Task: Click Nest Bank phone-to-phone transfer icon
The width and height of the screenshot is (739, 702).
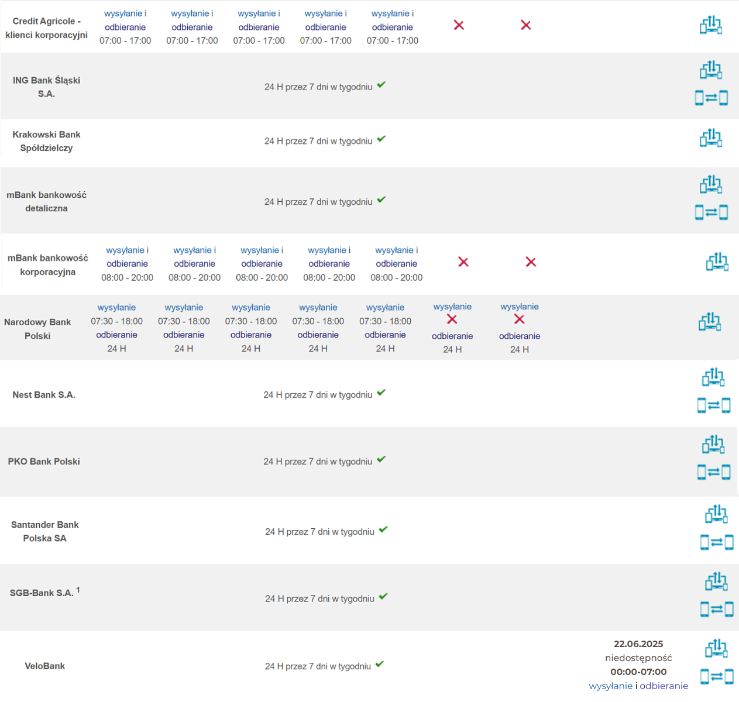Action: click(x=714, y=405)
